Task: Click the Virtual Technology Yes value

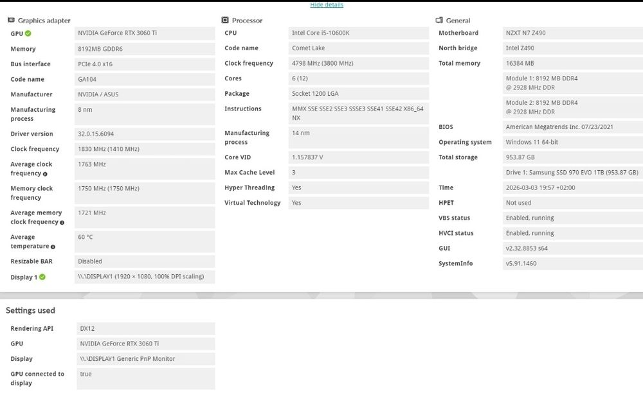Action: coord(358,202)
